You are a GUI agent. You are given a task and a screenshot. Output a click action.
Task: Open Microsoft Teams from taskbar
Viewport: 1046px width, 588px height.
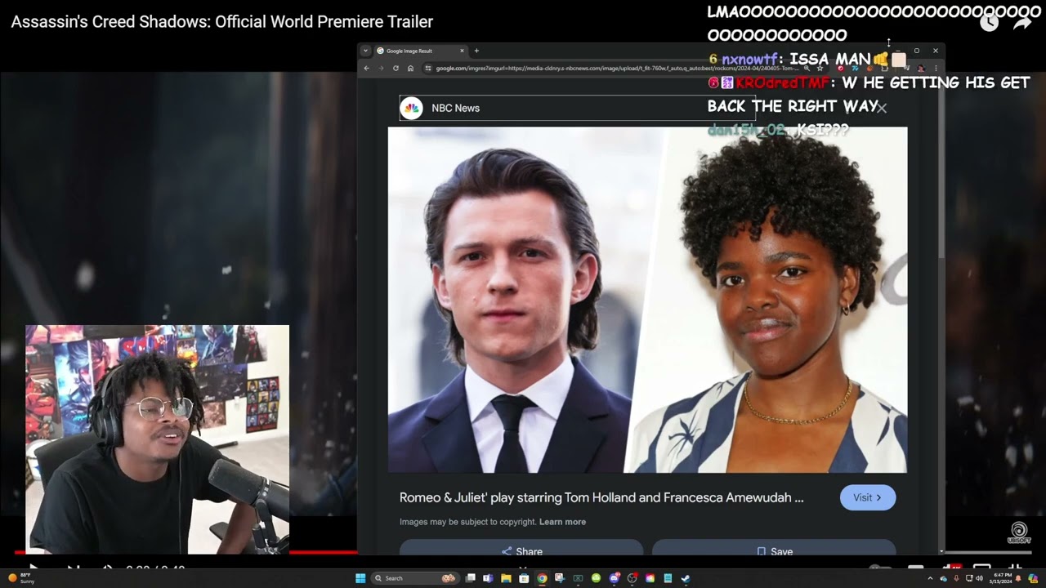(x=488, y=578)
